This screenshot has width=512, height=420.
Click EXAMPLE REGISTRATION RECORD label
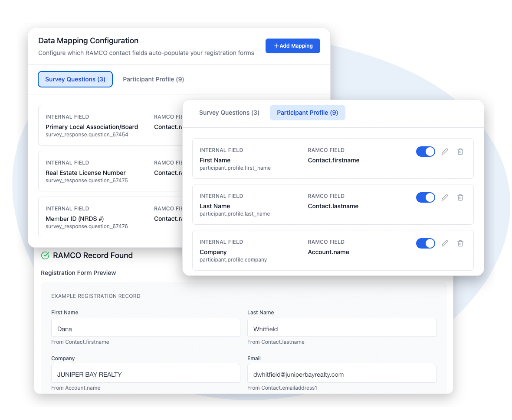[x=95, y=296]
